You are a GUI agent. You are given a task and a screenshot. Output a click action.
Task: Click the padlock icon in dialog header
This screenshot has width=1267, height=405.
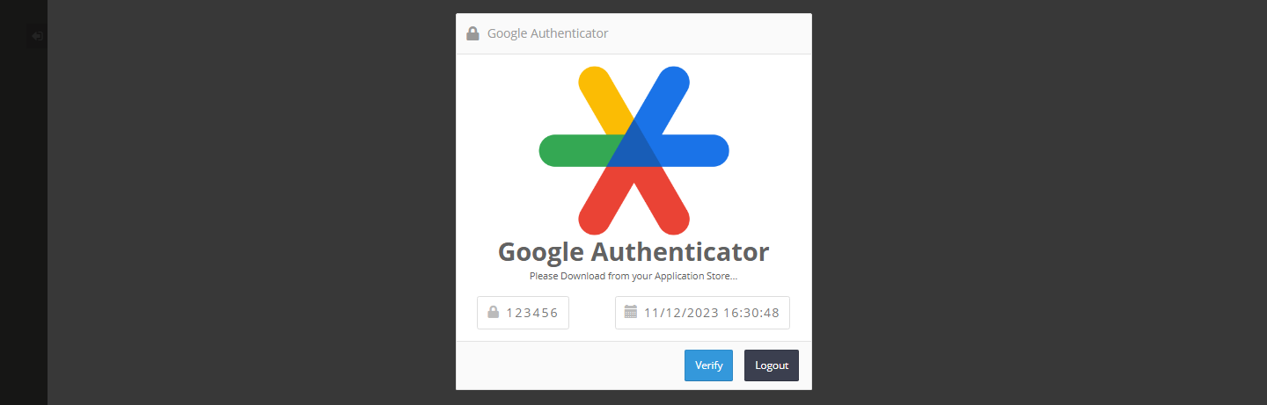point(472,33)
